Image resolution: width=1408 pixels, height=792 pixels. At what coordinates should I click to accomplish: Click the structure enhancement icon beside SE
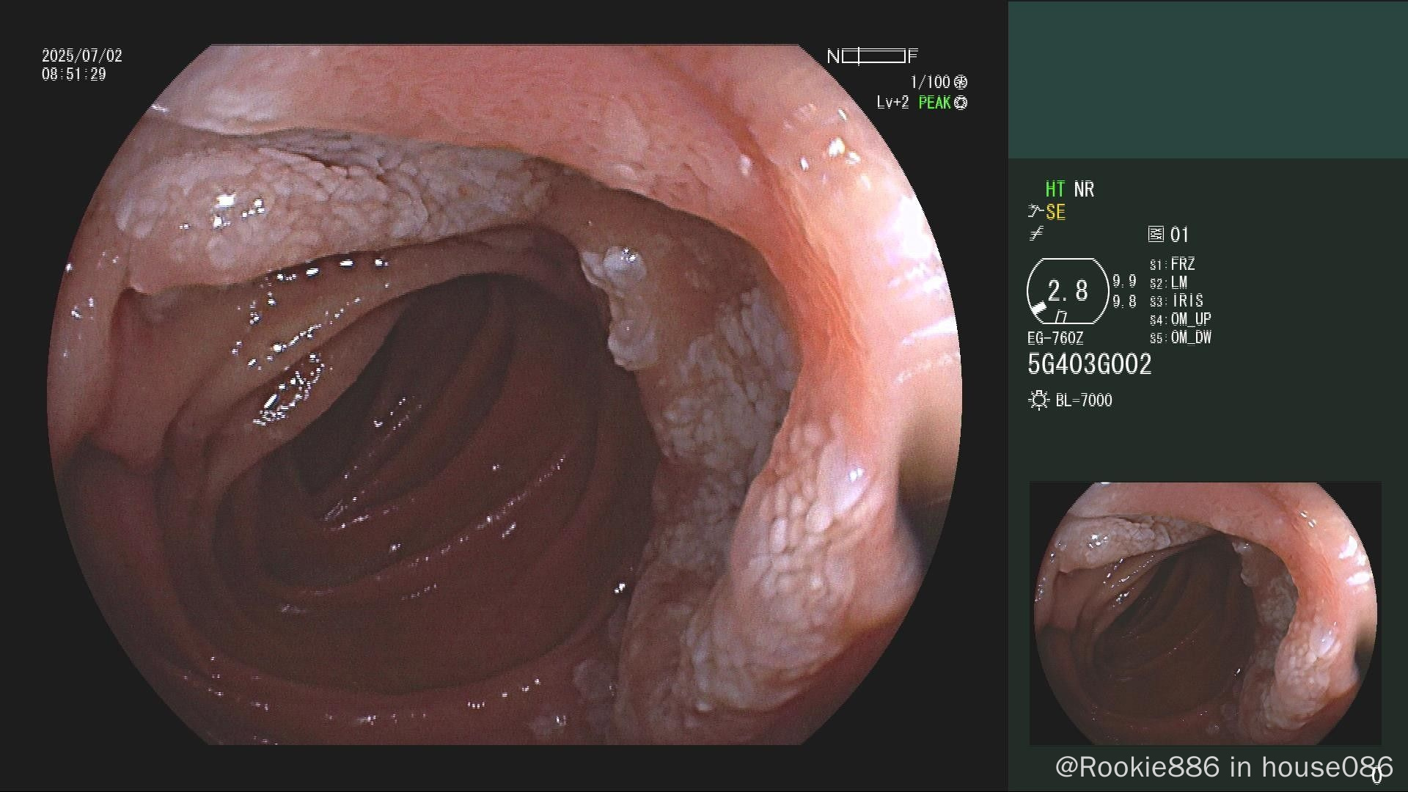point(1035,212)
